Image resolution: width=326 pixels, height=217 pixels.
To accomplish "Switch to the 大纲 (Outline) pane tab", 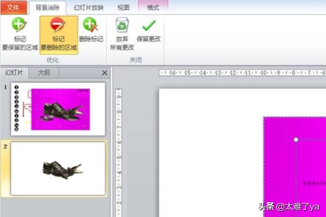I will (44, 73).
